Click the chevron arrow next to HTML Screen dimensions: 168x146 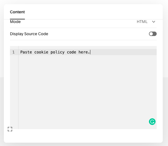tap(154, 22)
